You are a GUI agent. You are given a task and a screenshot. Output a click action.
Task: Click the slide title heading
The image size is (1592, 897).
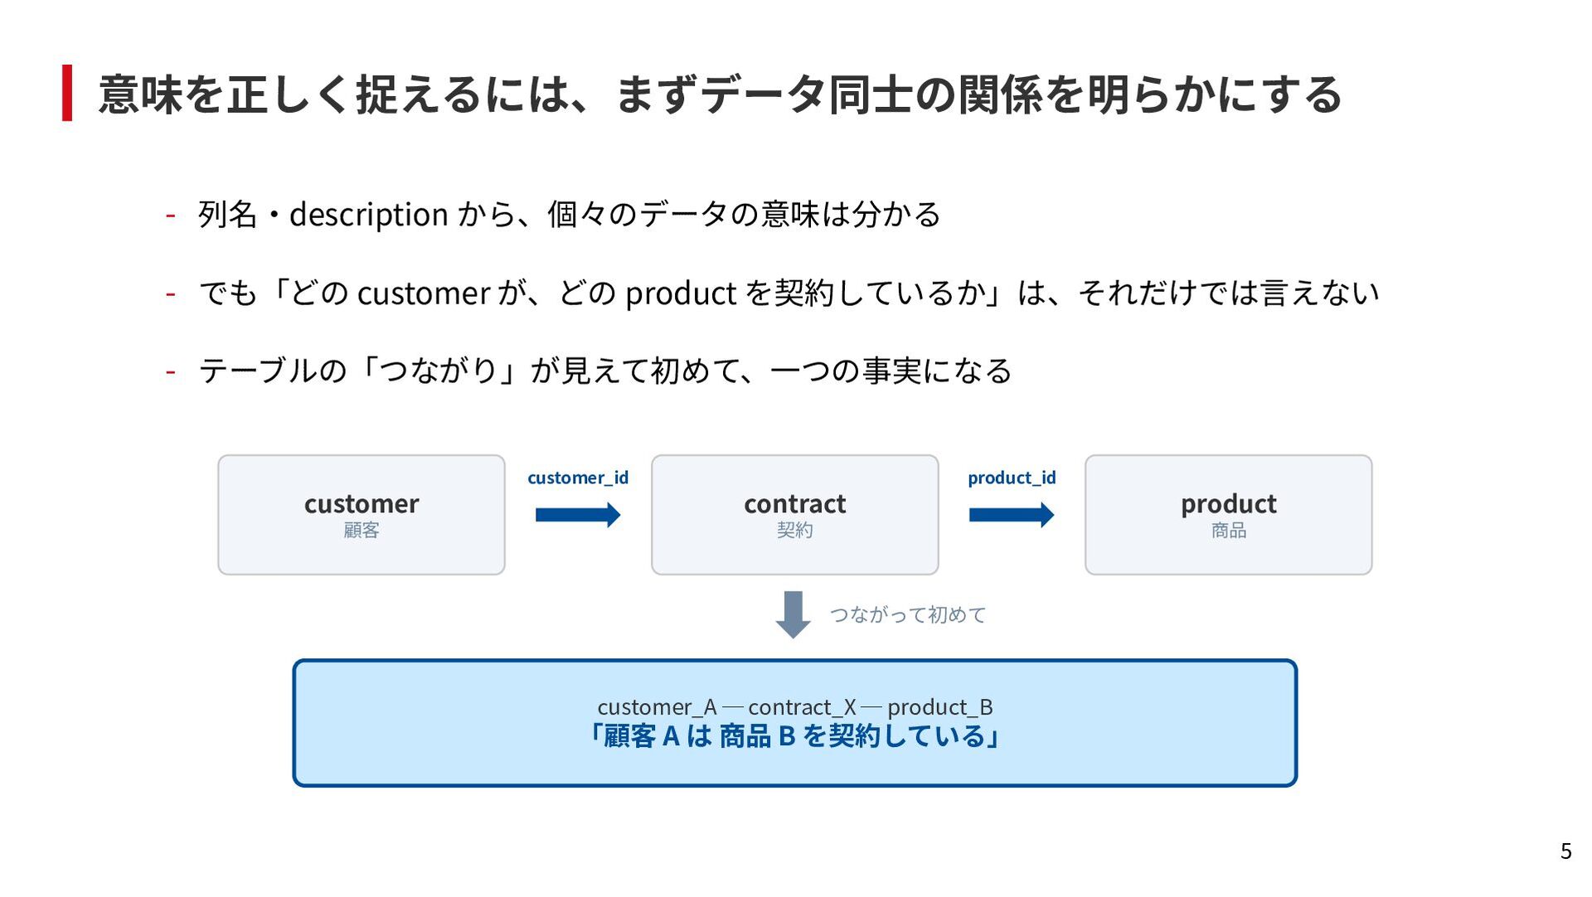[720, 94]
